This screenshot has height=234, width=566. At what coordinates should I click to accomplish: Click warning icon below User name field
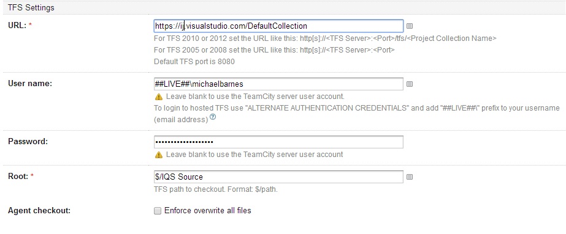coord(158,97)
